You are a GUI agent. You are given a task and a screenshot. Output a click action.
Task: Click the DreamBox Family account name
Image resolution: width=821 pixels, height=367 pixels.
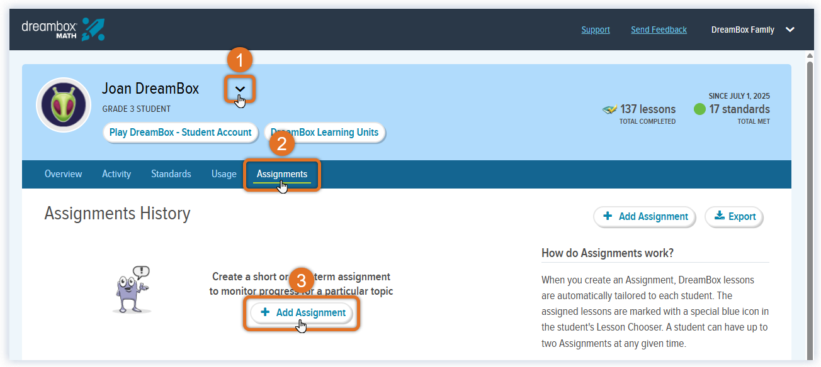point(743,30)
